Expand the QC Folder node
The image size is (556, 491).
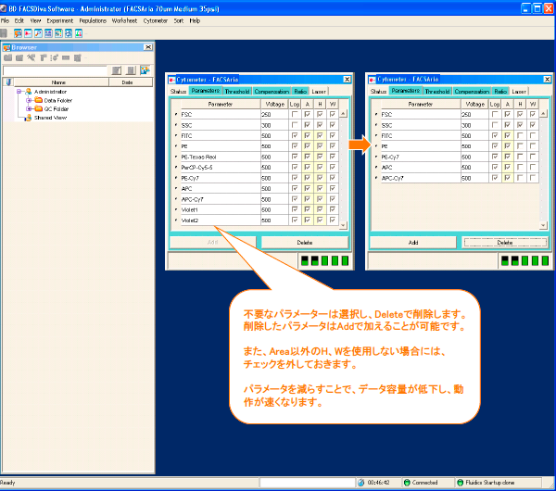coord(29,108)
